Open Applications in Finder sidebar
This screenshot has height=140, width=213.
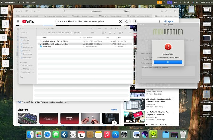pos(28,47)
